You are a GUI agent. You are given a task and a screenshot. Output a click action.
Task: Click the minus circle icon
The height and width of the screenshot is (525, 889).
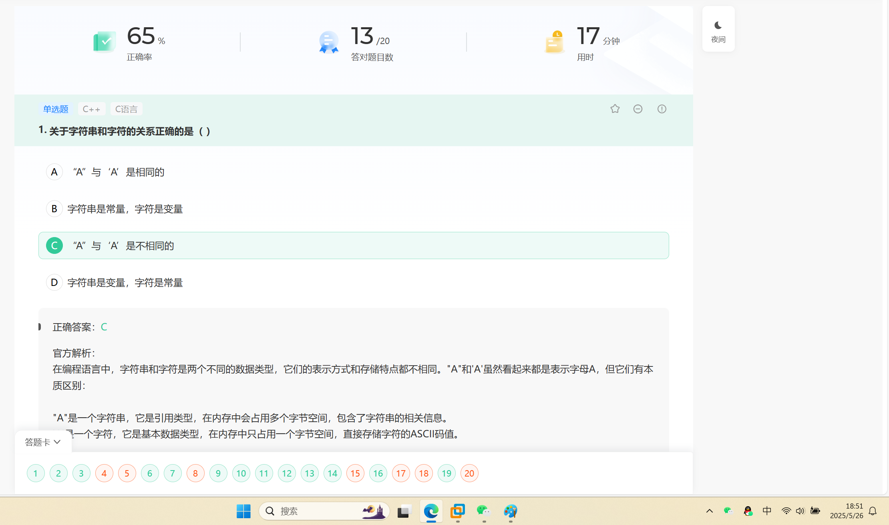[x=638, y=109]
